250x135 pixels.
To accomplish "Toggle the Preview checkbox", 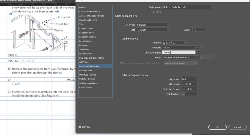I will 80,127.
